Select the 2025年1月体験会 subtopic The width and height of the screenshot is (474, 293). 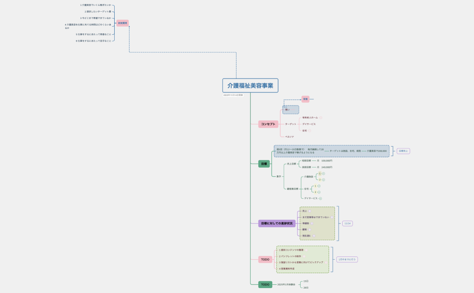point(286,284)
